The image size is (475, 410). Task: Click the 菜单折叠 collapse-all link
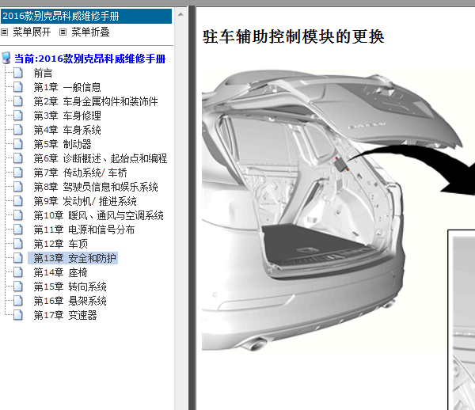click(90, 32)
